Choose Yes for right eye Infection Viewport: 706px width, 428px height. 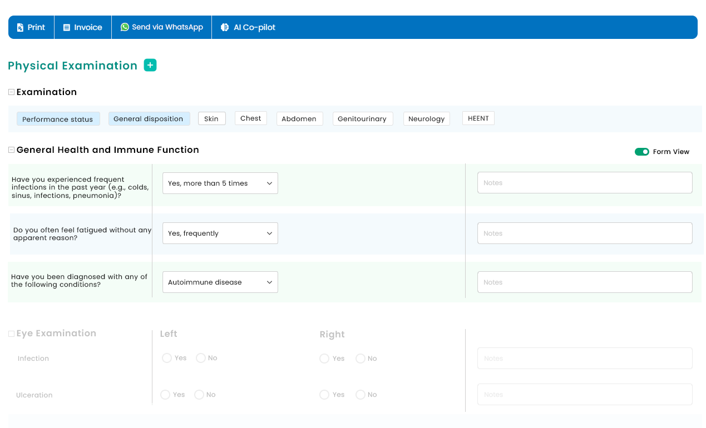324,359
